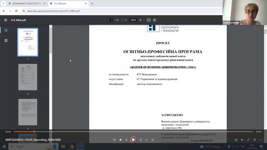The image size is (267, 150).
Task: Click the PDF page number field
Action: pyautogui.click(x=112, y=20)
